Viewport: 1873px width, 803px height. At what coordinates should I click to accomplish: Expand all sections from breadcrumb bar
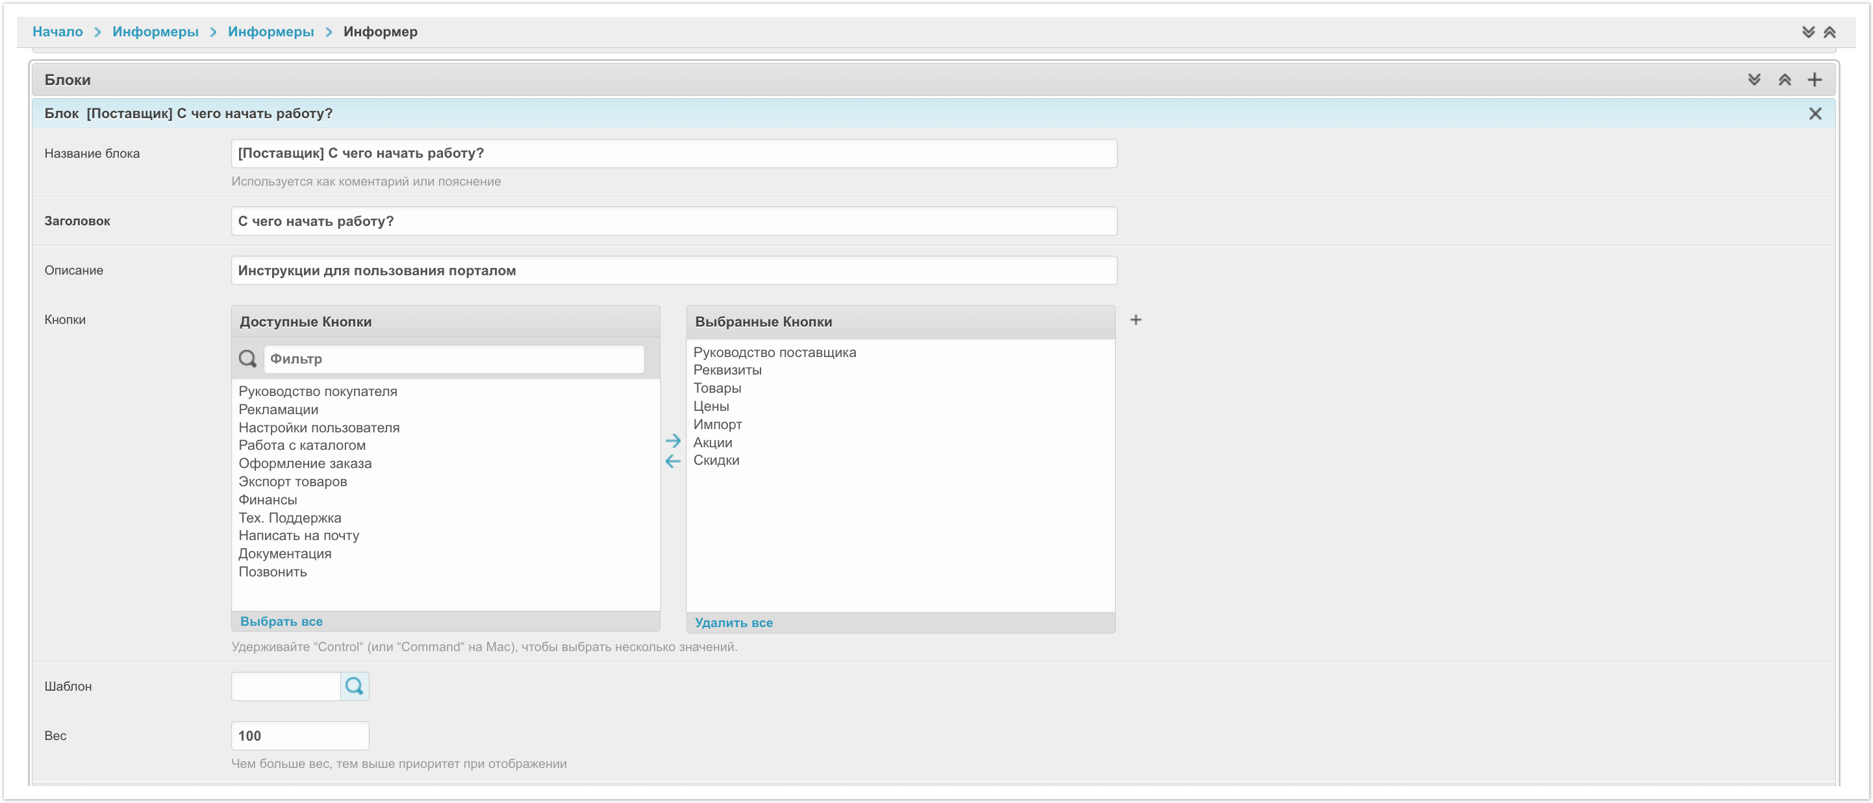tap(1807, 32)
